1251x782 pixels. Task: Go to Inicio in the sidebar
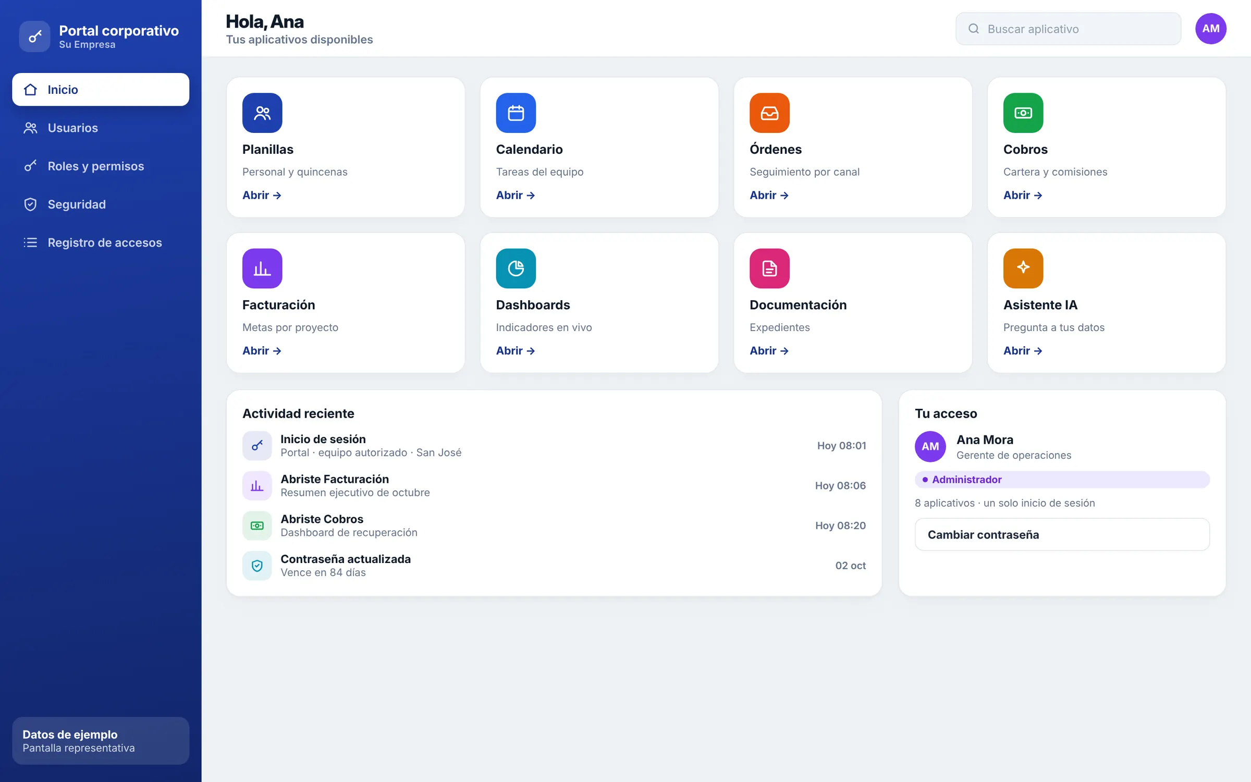click(x=101, y=90)
